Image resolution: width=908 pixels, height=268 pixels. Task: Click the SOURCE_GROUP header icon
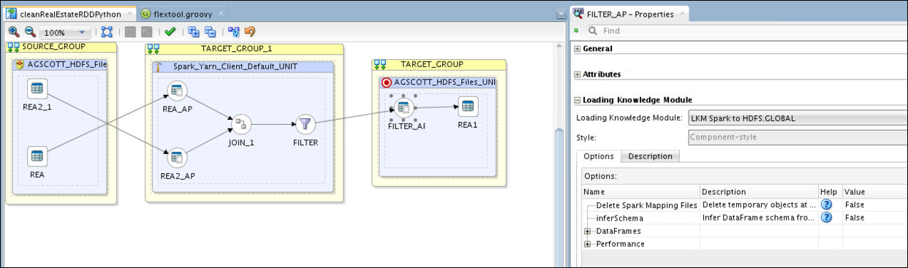(14, 47)
